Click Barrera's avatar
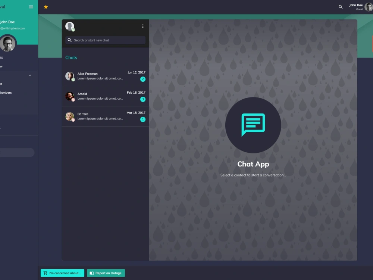The image size is (373, 280). pyautogui.click(x=70, y=116)
